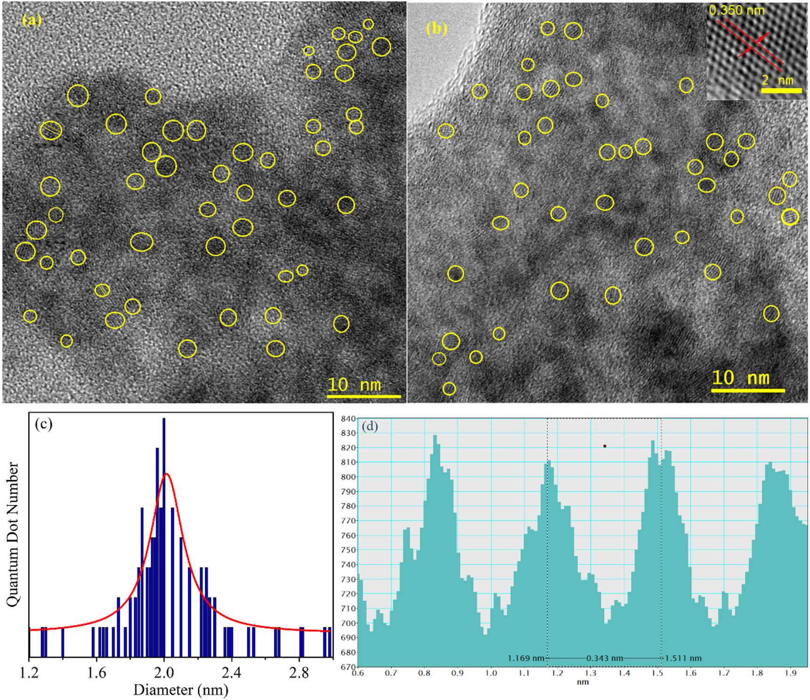
Task: Click the panel (a) label
Action: click(32, 20)
